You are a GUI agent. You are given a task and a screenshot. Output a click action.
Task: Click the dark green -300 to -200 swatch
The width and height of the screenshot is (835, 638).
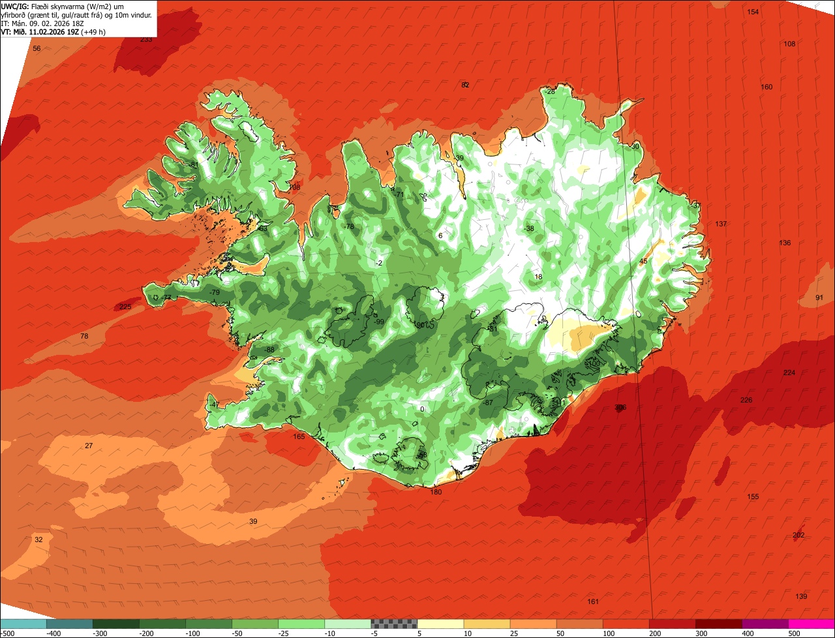(x=115, y=624)
